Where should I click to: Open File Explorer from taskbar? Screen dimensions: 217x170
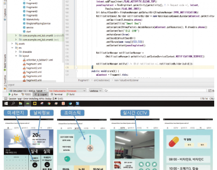click(20, 103)
